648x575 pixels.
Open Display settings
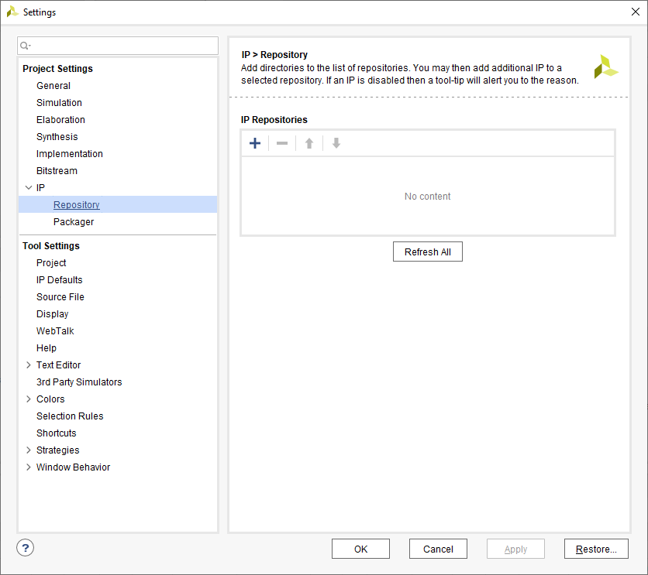(53, 314)
